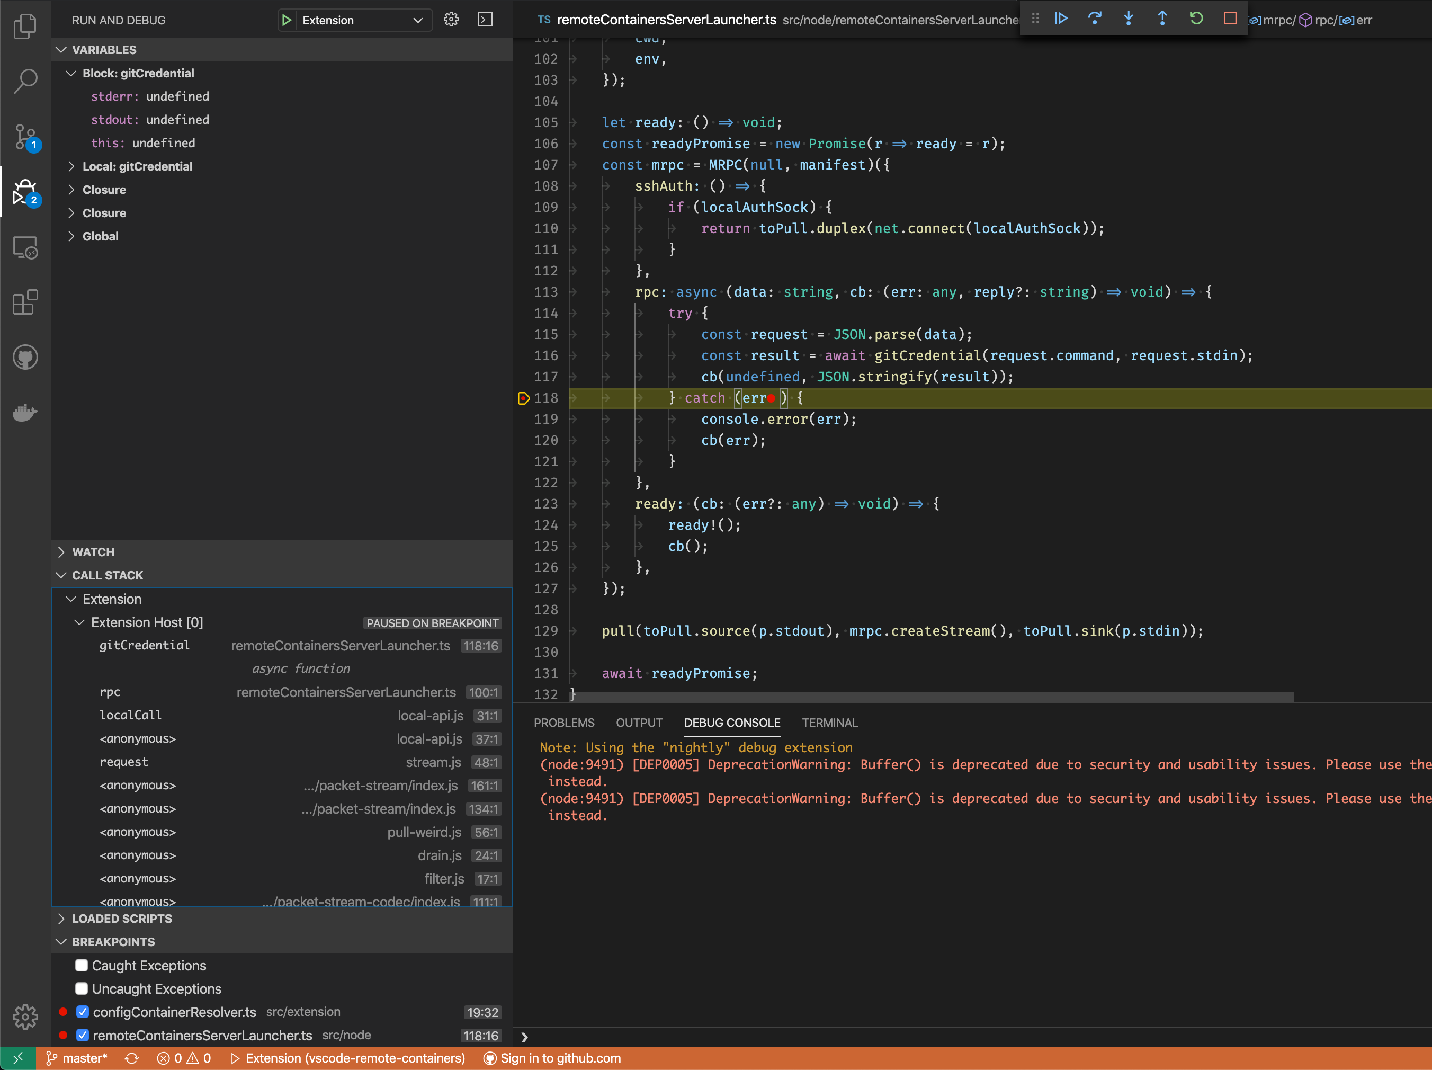Continue execution in the debug toolbar
The width and height of the screenshot is (1432, 1070).
(x=1060, y=19)
